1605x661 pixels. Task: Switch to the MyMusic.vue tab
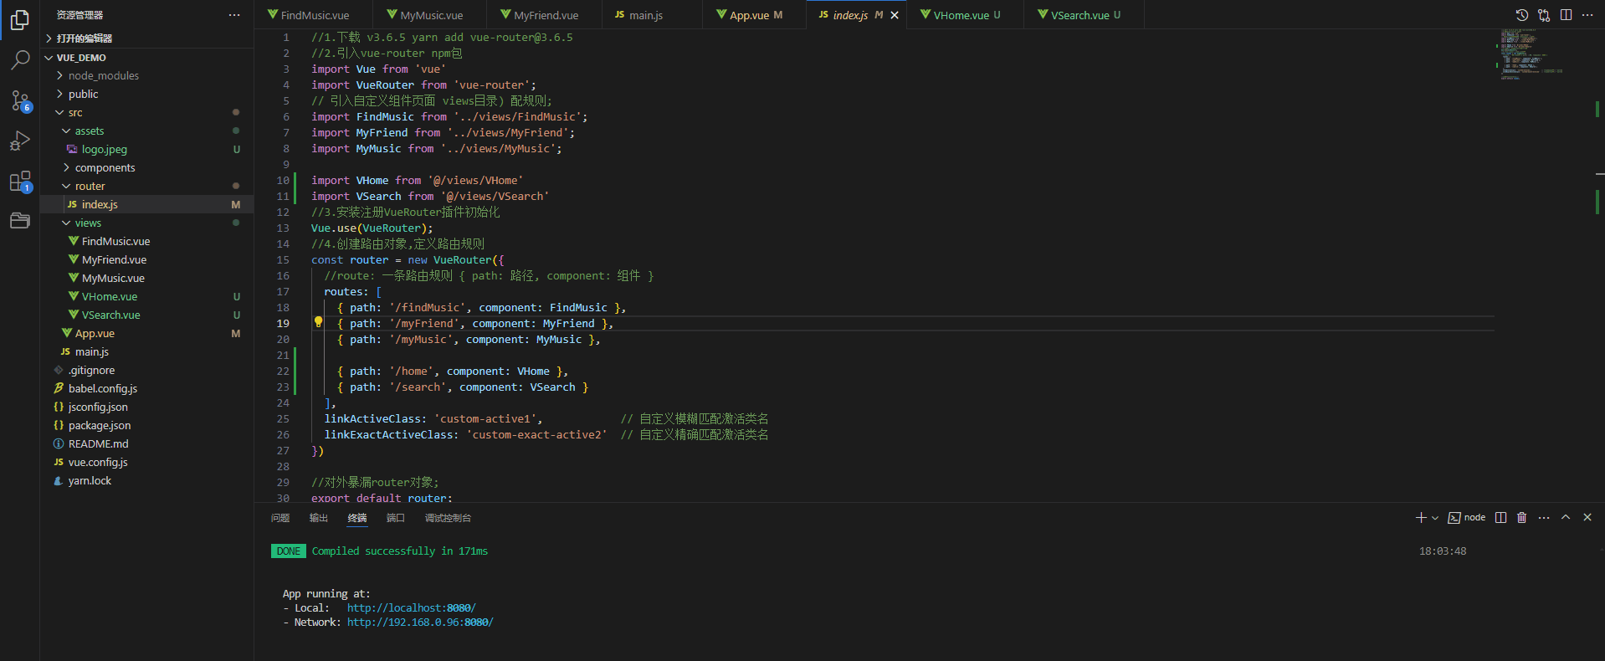(431, 15)
